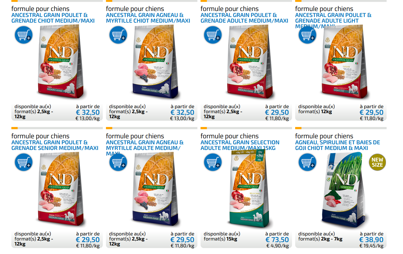Add Poulet & Grenade Adulte Light to cart

pyautogui.click(x=307, y=35)
